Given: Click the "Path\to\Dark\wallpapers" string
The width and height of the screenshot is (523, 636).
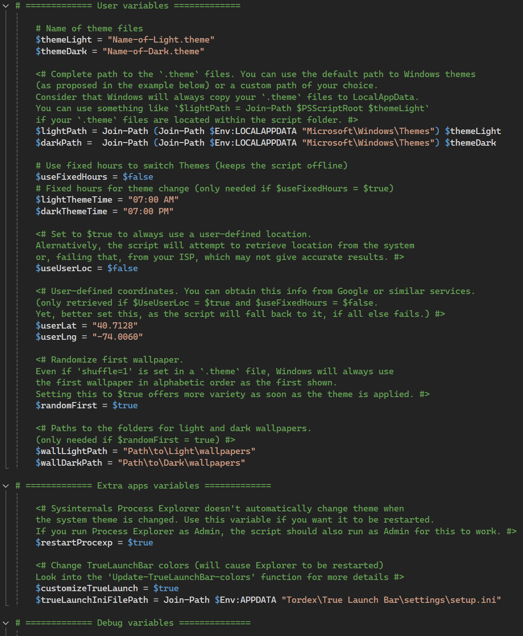Looking at the screenshot, I should pyautogui.click(x=181, y=463).
